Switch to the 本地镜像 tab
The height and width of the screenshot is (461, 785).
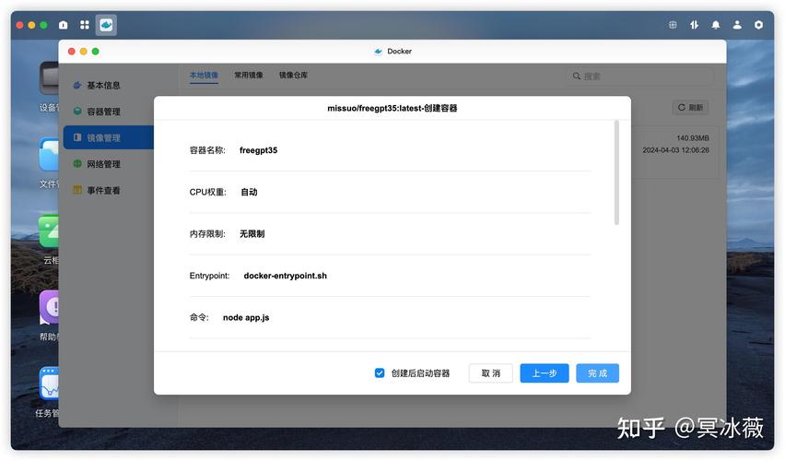[x=204, y=76]
